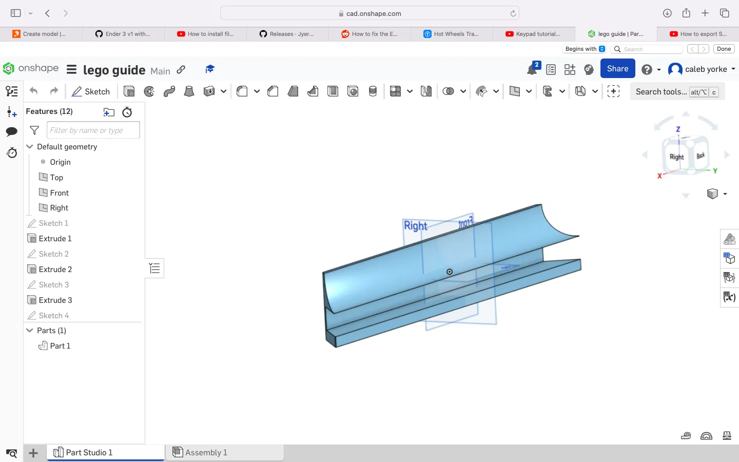
Task: Start a new Sketch
Action: pos(91,91)
